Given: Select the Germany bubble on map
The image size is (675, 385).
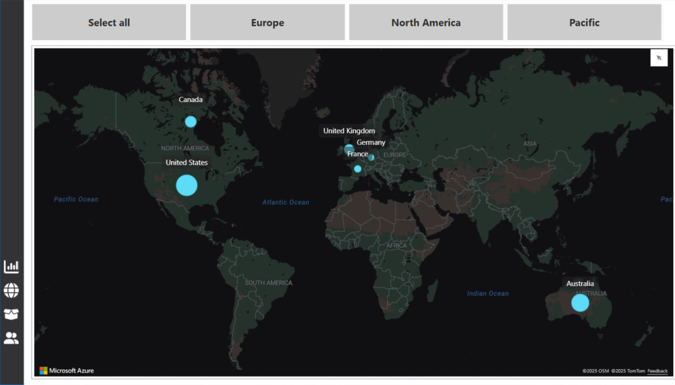Looking at the screenshot, I should click(x=372, y=158).
